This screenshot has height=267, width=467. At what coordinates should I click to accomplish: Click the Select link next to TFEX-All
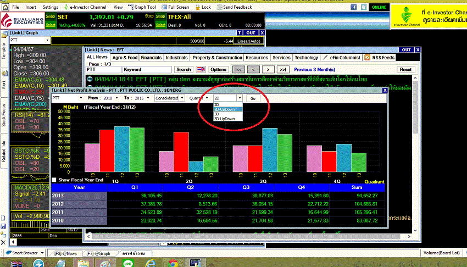point(160,25)
